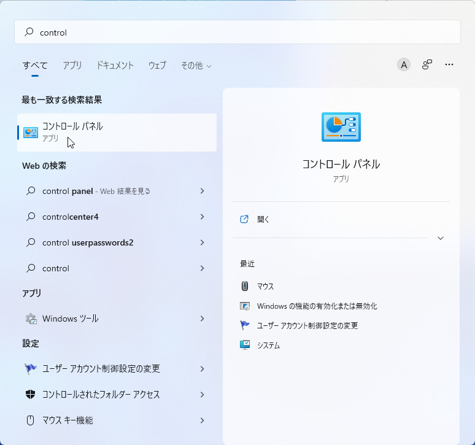Screen dimensions: 475x445
Task: Expand the control userpasswords2 chevron
Action: click(x=202, y=242)
